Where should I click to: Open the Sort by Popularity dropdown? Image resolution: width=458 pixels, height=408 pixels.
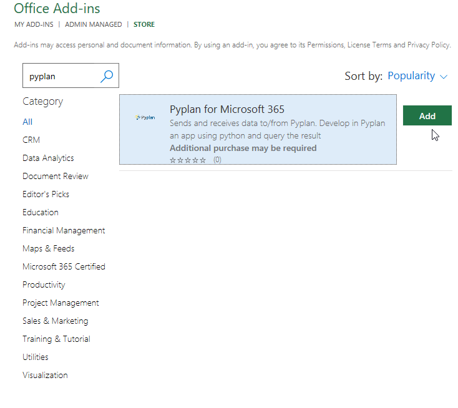point(417,76)
